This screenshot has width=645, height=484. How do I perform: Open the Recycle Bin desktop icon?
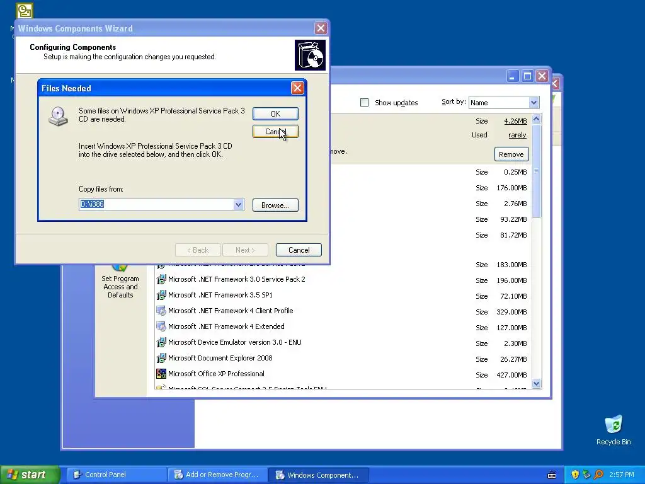(614, 430)
